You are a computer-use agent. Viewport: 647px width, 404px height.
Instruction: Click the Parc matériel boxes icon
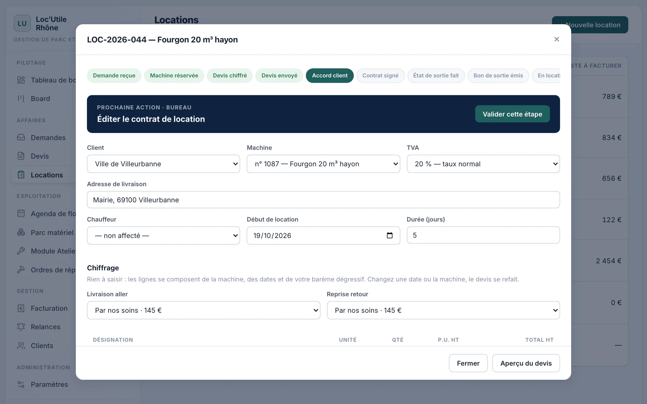click(21, 232)
